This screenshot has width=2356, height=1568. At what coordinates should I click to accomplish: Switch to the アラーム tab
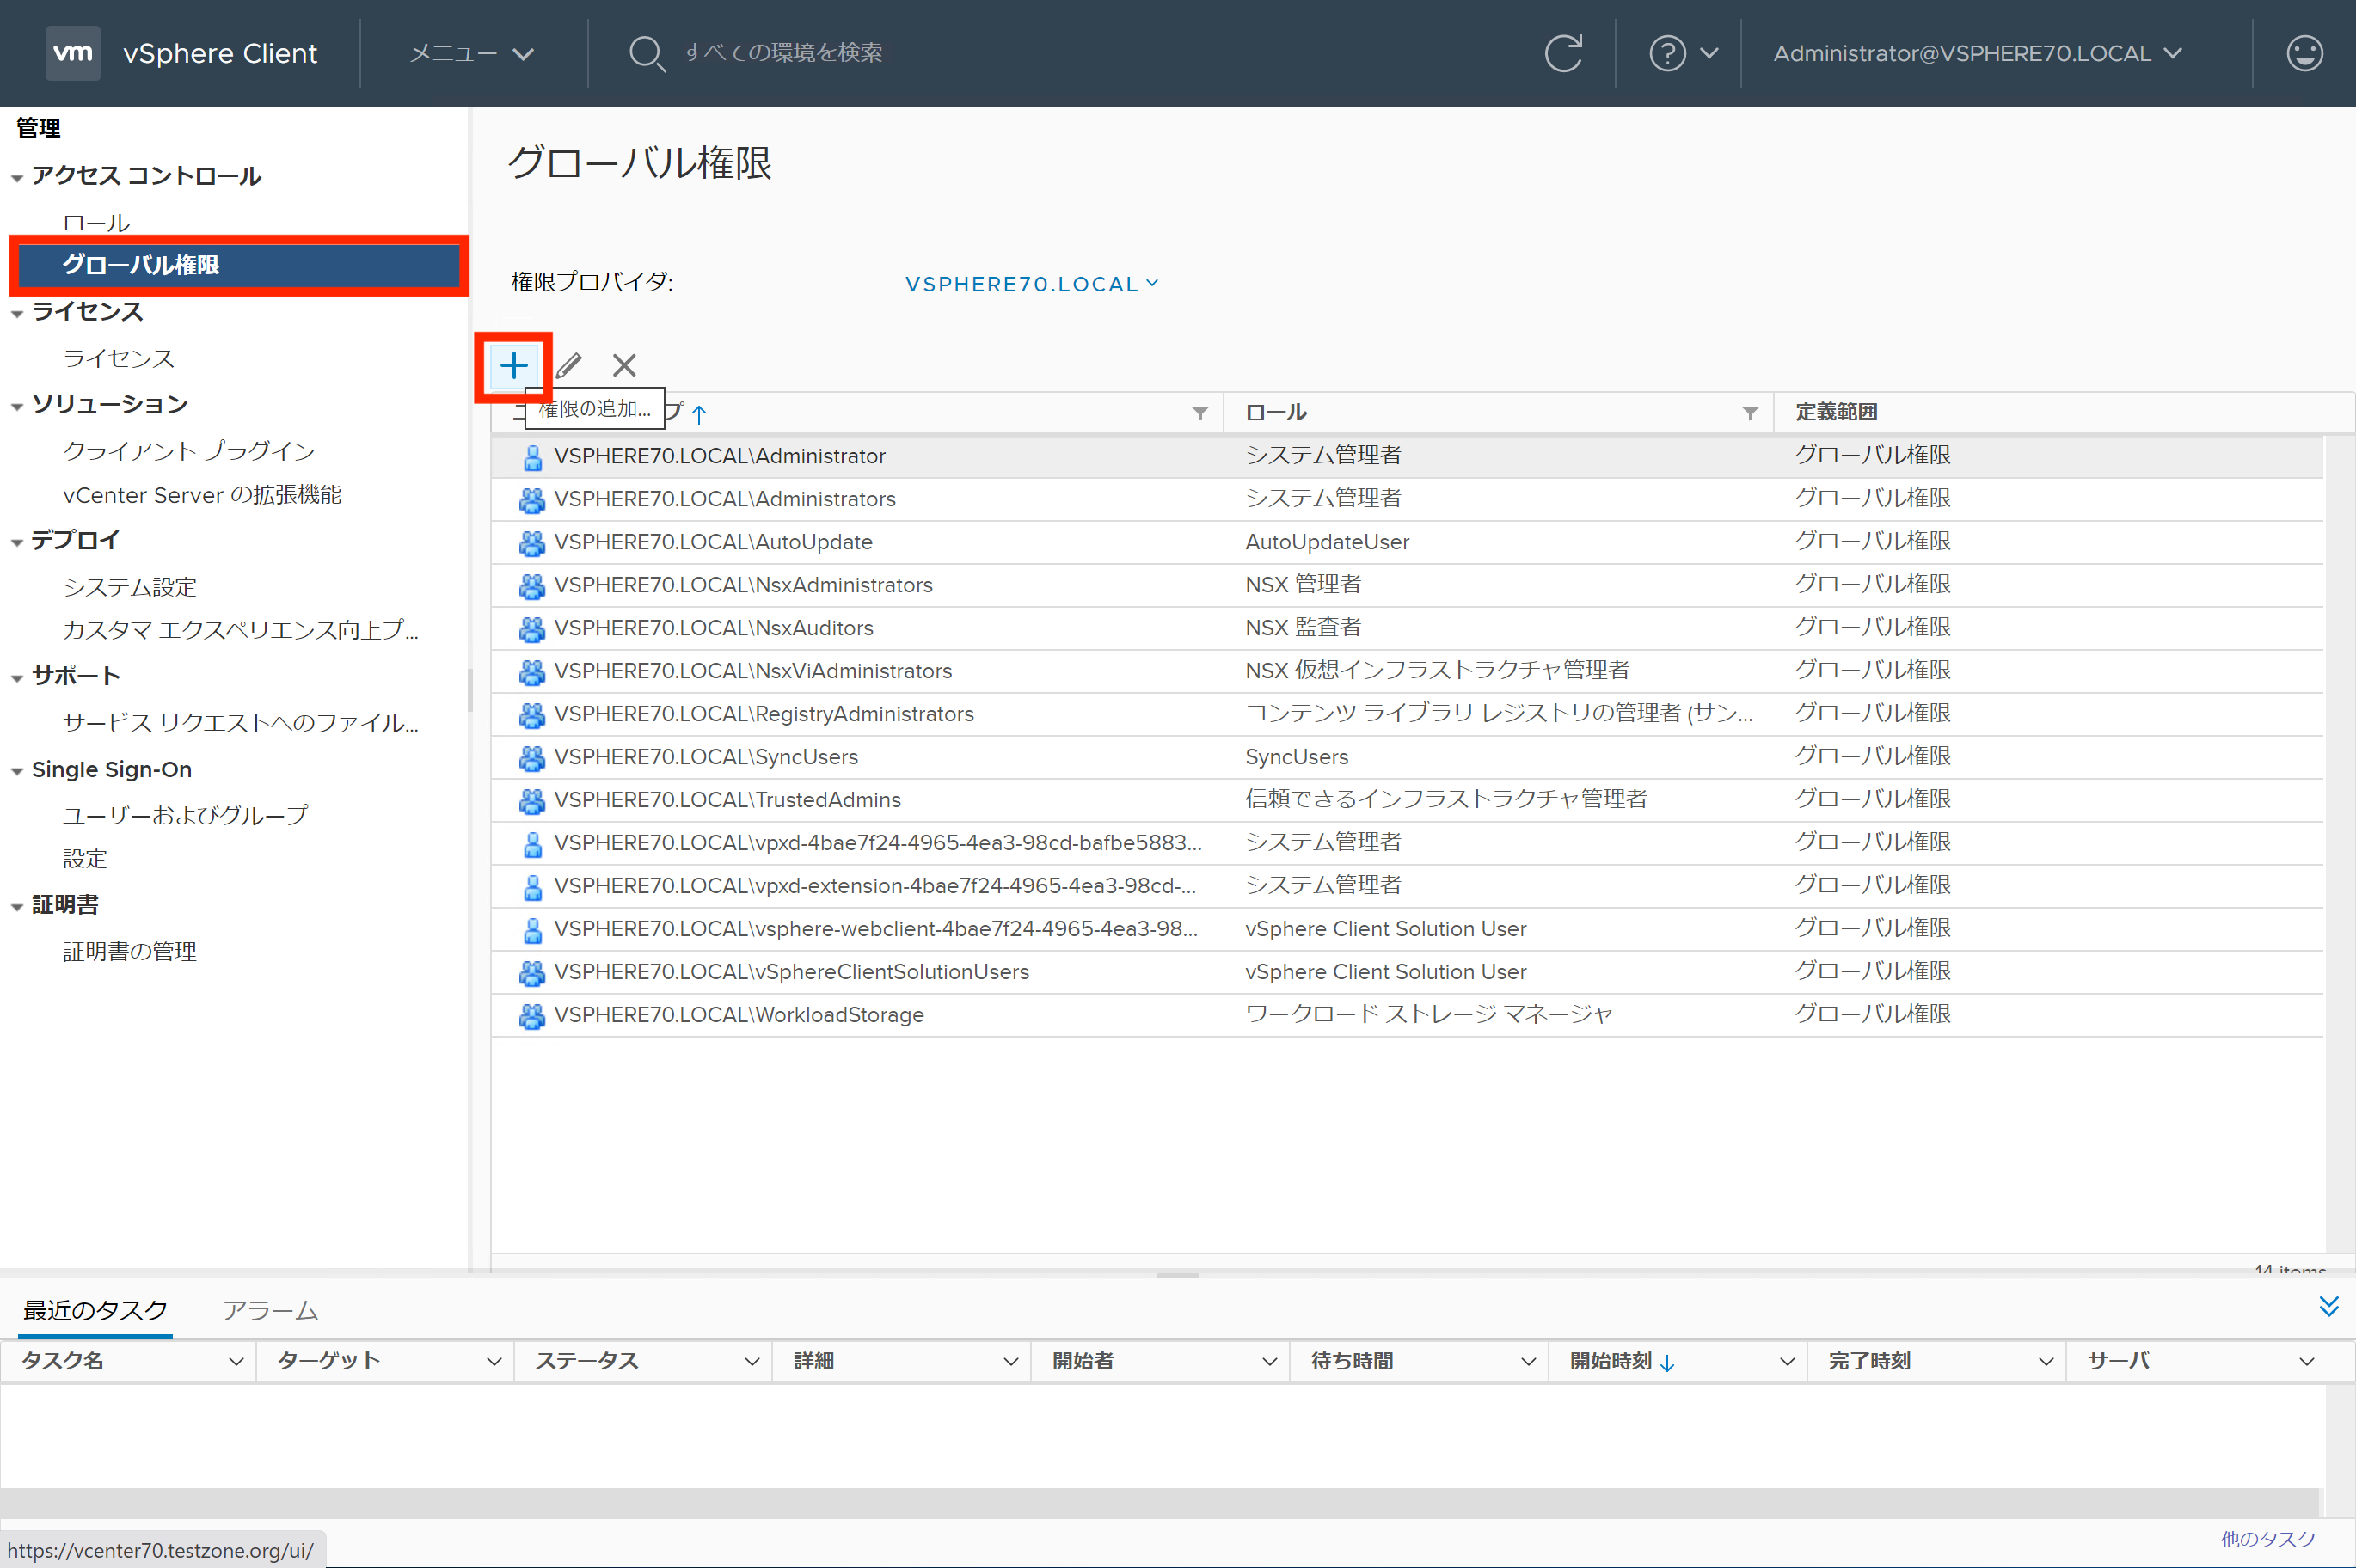pyautogui.click(x=270, y=1310)
